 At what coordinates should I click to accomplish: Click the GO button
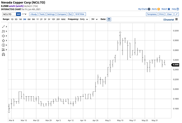point(18,14)
